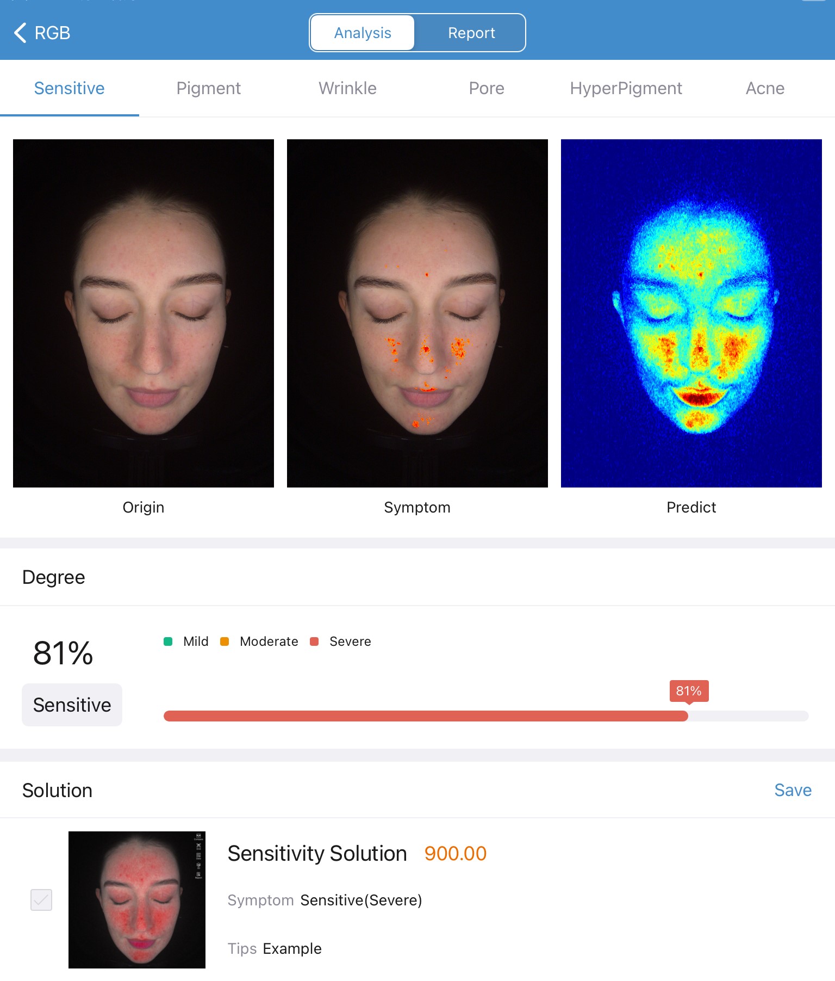Viewport: 835px width, 981px height.
Task: Click the Moderate legend label
Action: 269,641
